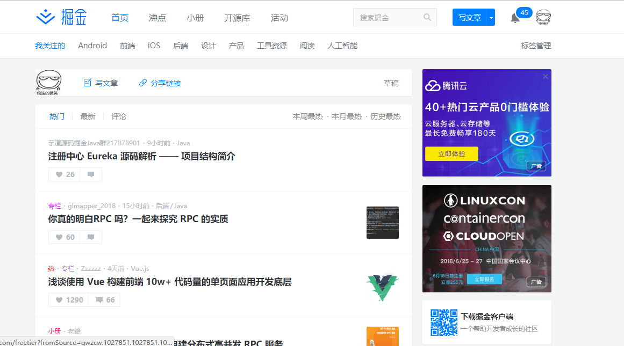624x346 pixels.
Task: Click author 芋道源码掘金Java群217878901
Action: point(94,143)
